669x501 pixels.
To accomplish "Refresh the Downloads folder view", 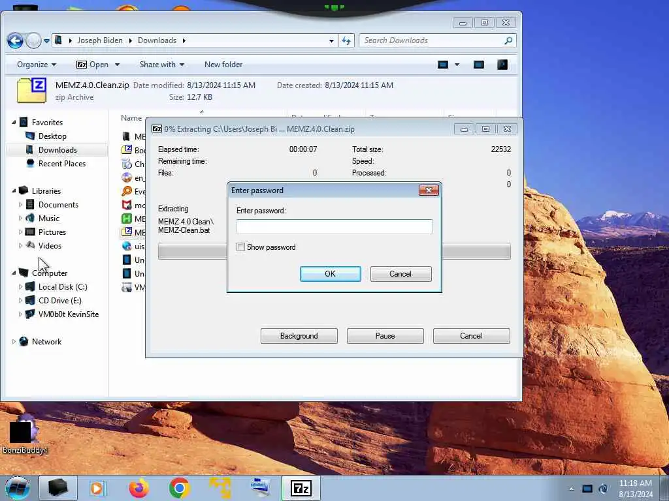I will pyautogui.click(x=346, y=41).
